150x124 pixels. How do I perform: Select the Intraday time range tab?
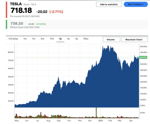13,39
